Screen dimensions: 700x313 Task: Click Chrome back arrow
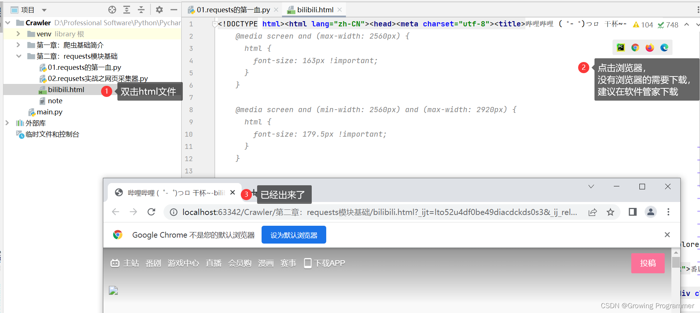[x=116, y=212]
